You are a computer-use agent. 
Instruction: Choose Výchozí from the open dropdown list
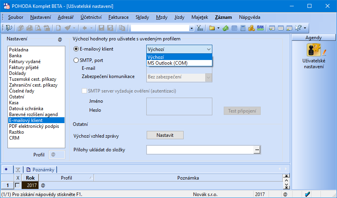click(x=179, y=57)
